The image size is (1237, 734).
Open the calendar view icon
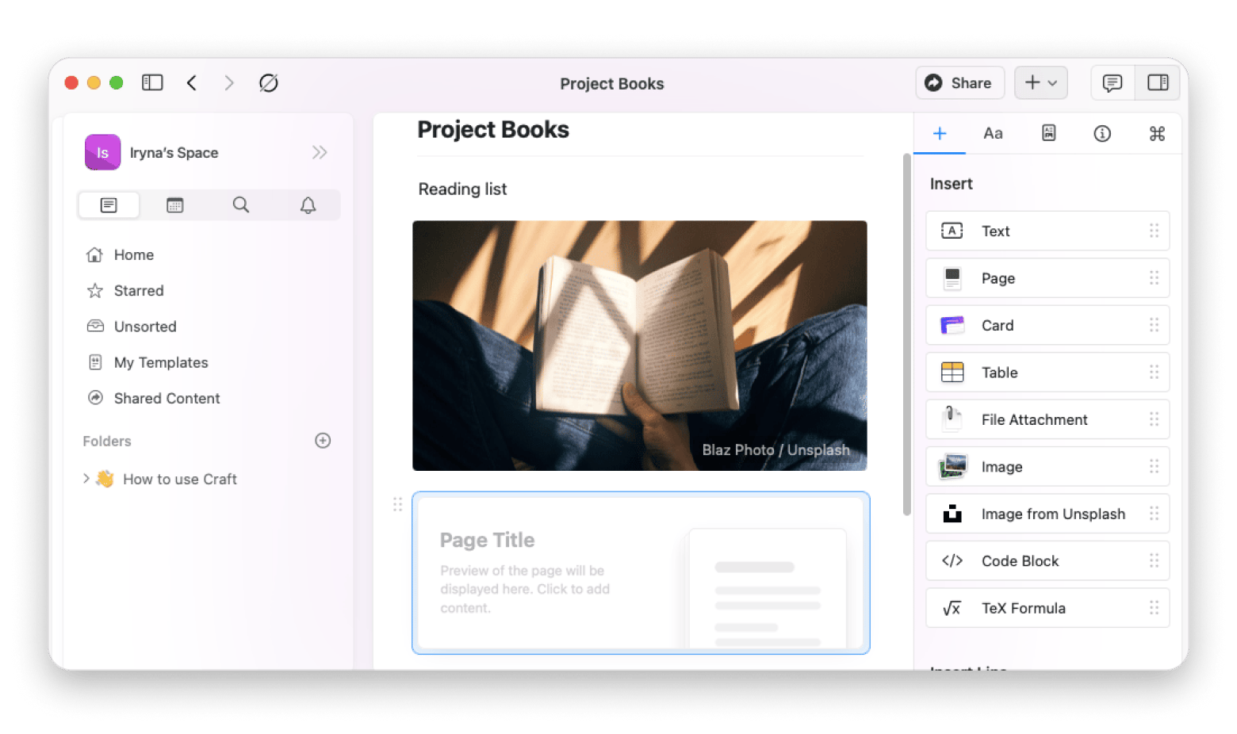pyautogui.click(x=174, y=205)
